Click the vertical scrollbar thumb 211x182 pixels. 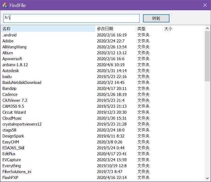207,56
